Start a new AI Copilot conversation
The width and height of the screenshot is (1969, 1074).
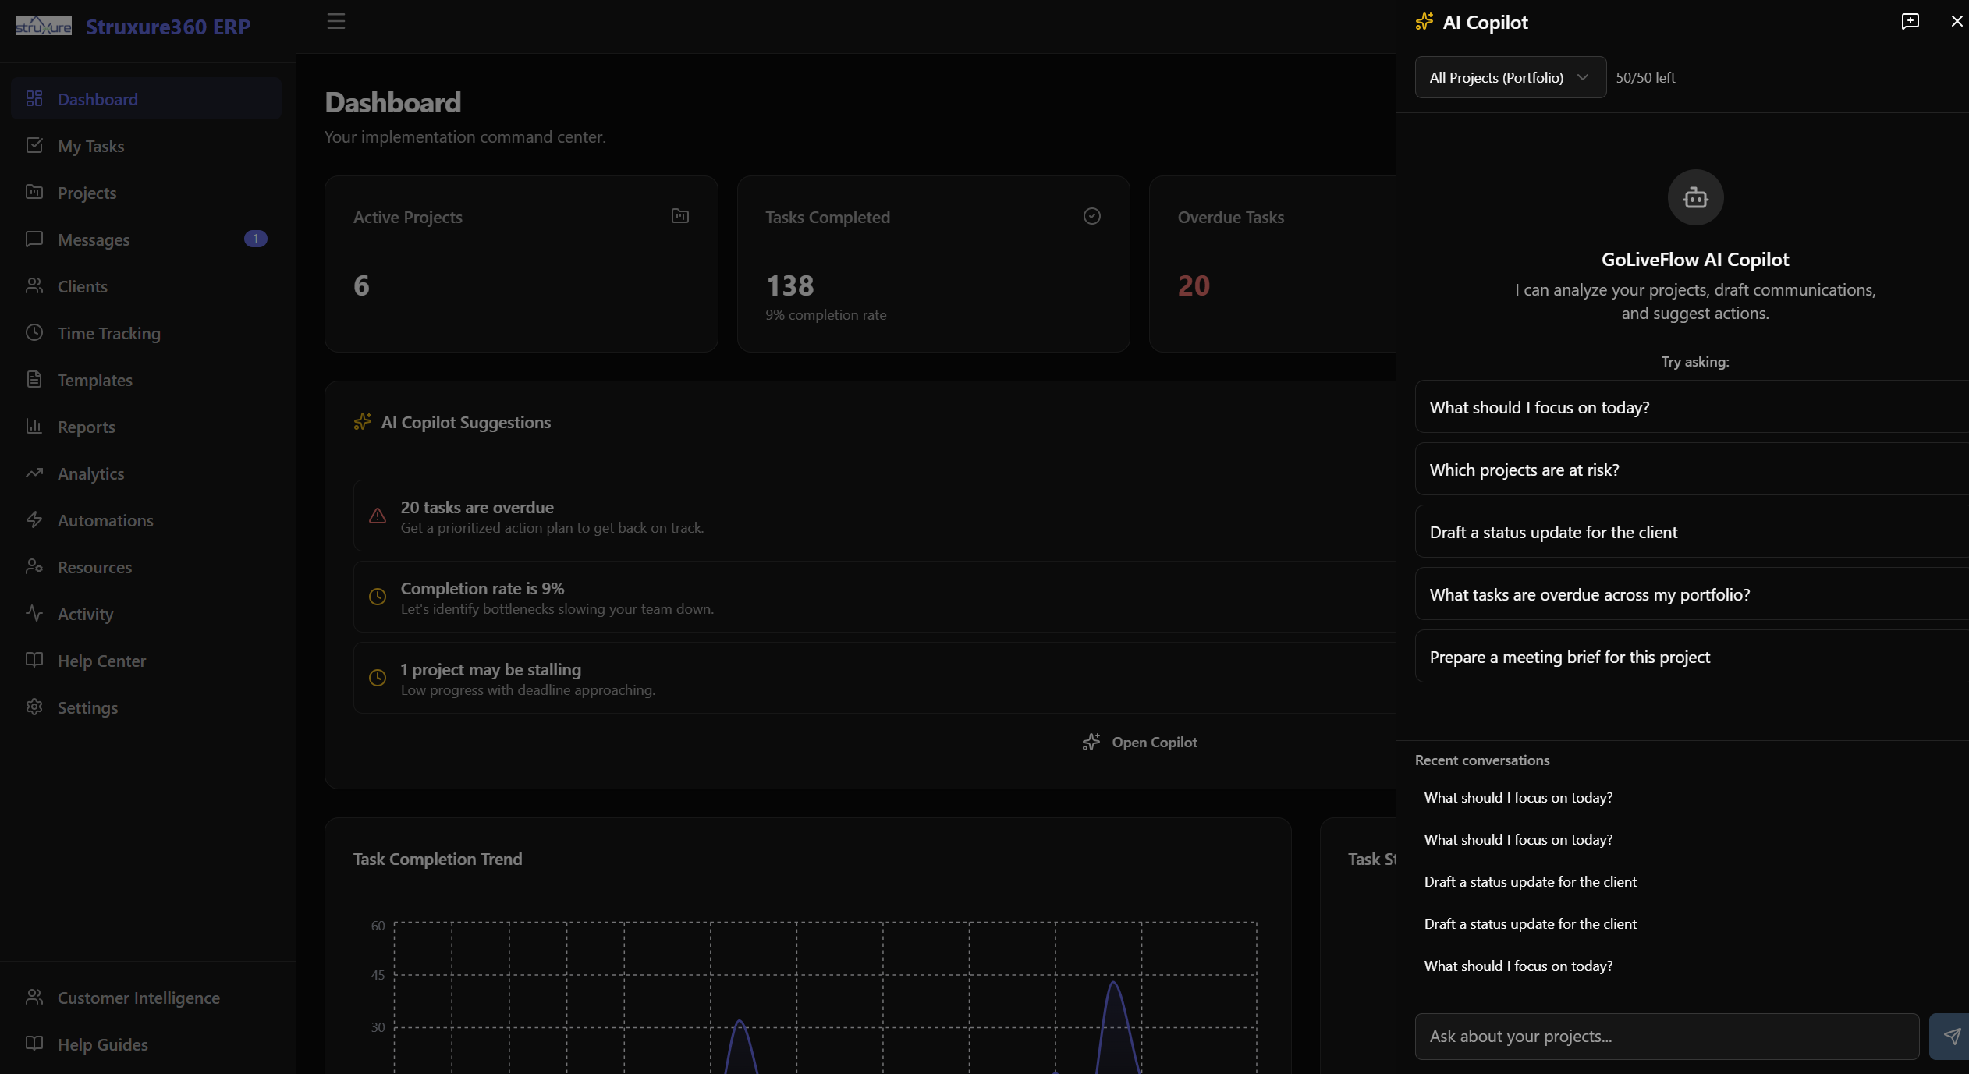point(1909,21)
